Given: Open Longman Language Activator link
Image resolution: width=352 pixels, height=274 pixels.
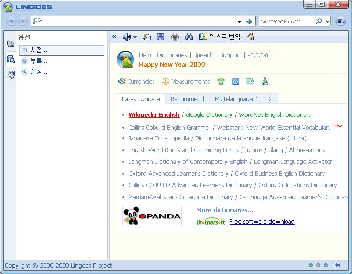Looking at the screenshot, I should (293, 161).
